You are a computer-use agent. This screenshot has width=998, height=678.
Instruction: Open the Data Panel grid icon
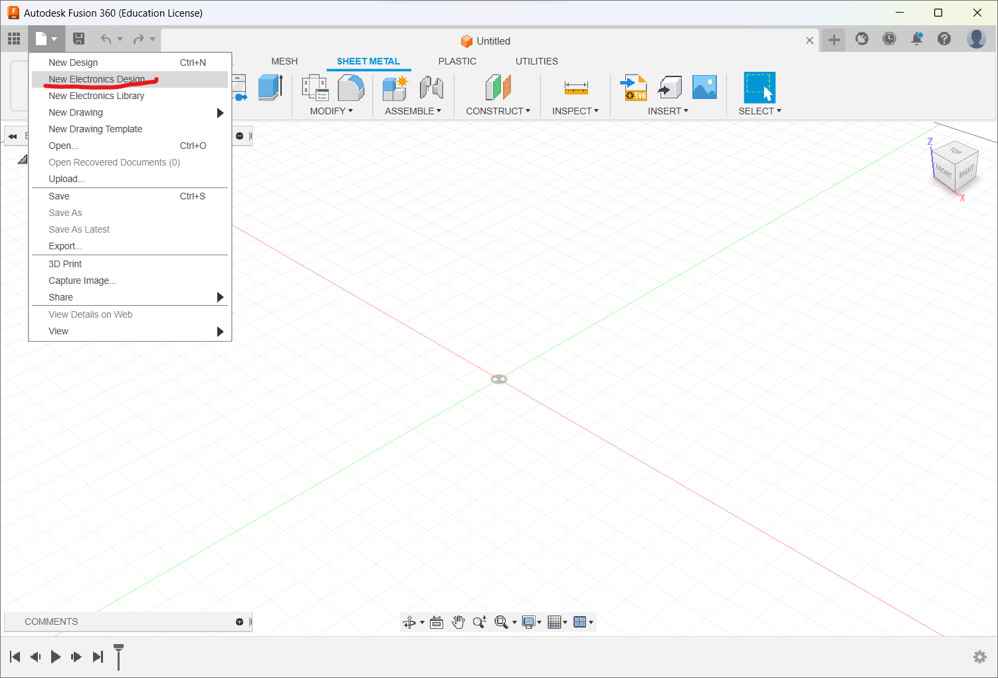pos(14,39)
